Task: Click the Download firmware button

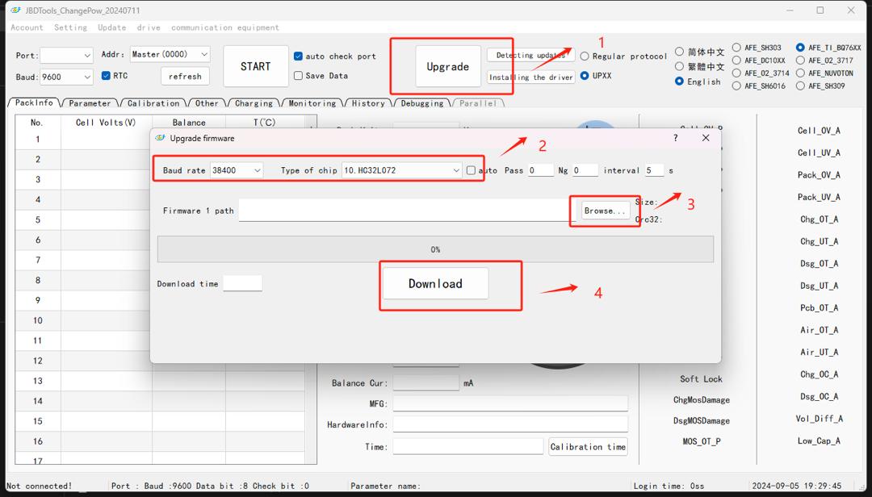Action: pos(435,284)
